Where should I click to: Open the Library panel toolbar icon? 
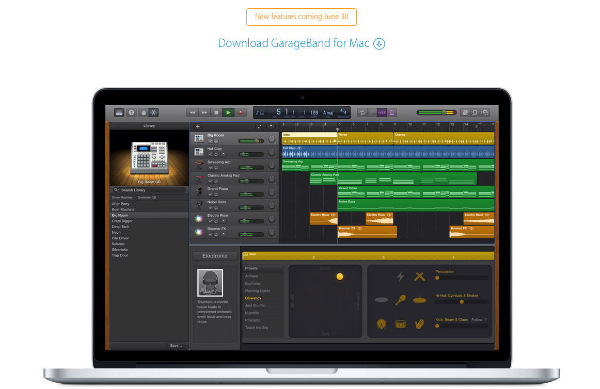(x=119, y=112)
